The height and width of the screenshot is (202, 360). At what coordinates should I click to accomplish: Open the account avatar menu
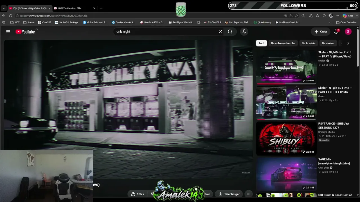pos(348,32)
